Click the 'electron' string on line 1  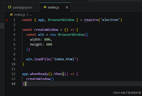pyautogui.click(x=110, y=20)
